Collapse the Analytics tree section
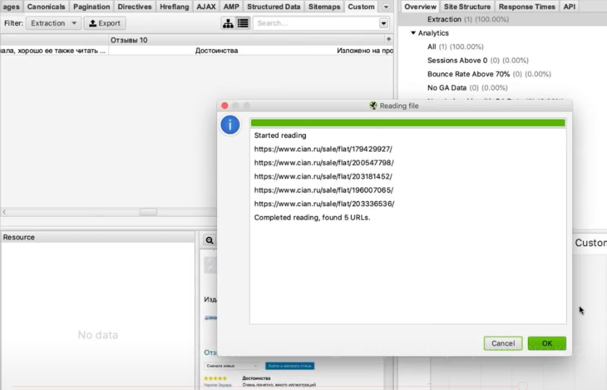 (414, 33)
